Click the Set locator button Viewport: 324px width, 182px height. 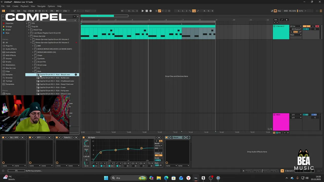(x=276, y=20)
